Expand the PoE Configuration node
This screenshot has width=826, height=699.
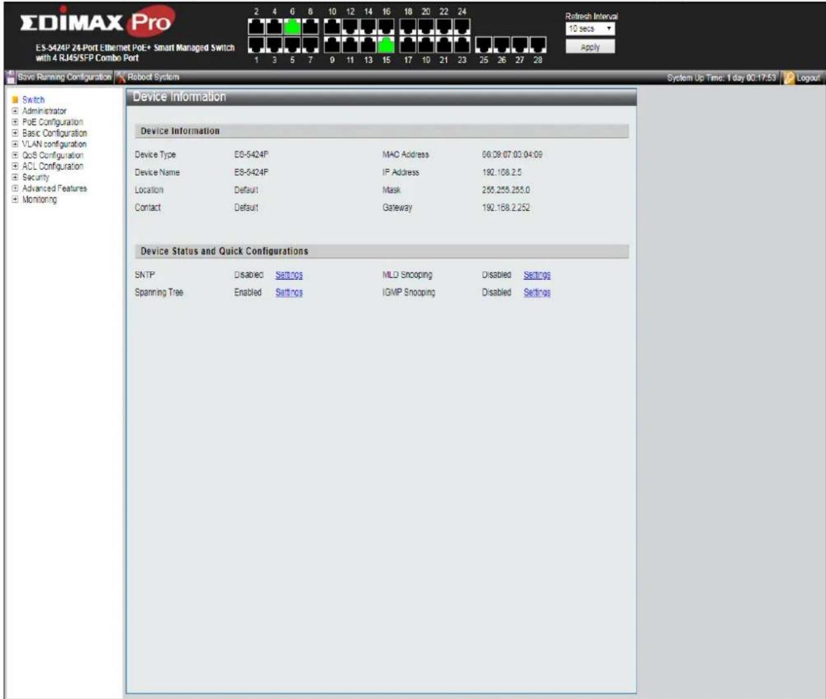click(15, 122)
